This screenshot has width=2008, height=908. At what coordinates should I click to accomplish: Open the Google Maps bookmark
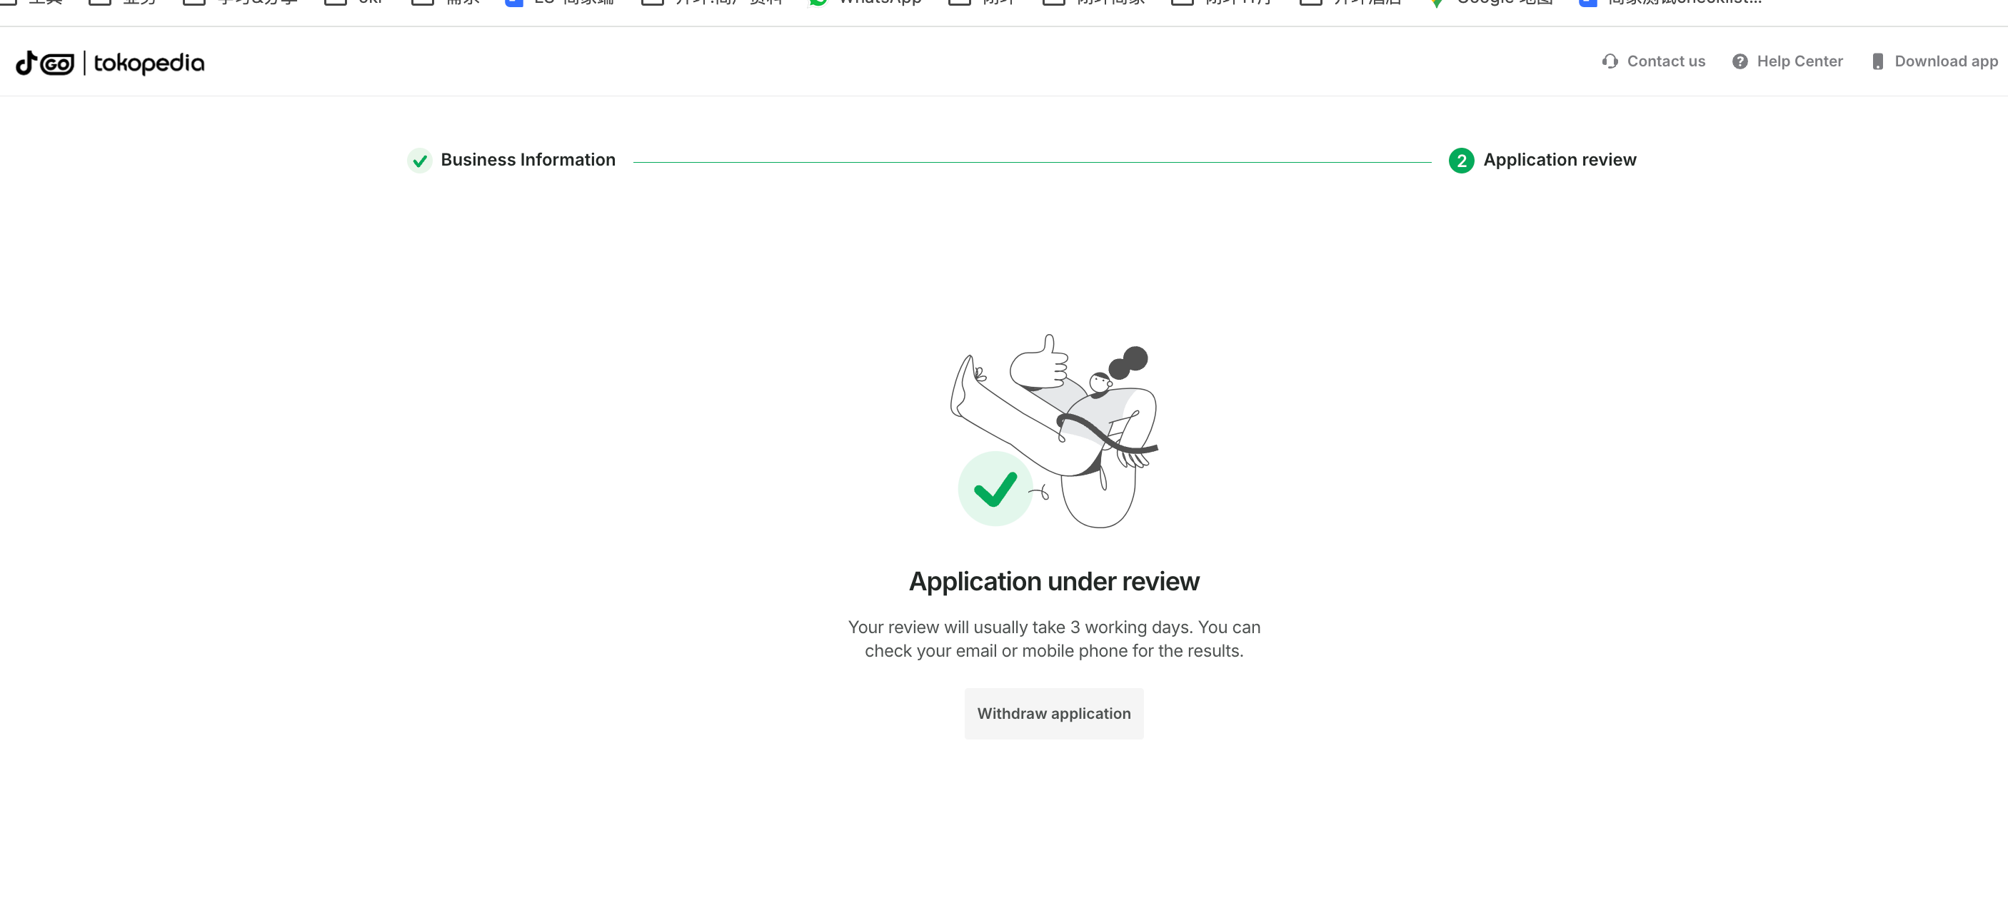[x=1491, y=2]
